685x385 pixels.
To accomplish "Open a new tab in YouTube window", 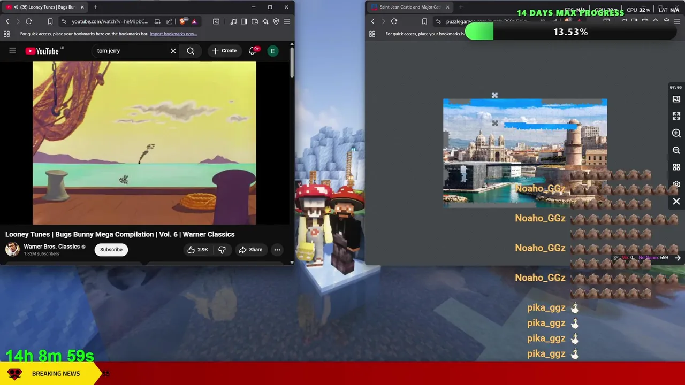I will pyautogui.click(x=95, y=7).
